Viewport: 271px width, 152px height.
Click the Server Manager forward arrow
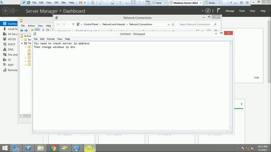pos(13,11)
